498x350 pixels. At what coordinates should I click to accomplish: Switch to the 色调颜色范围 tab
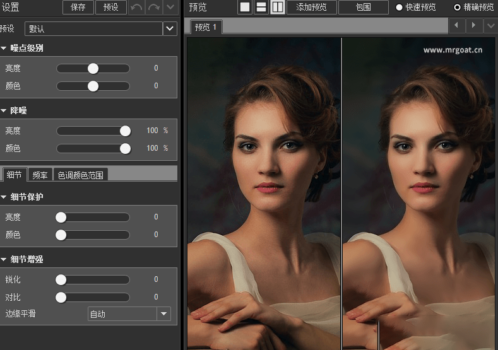pos(81,175)
